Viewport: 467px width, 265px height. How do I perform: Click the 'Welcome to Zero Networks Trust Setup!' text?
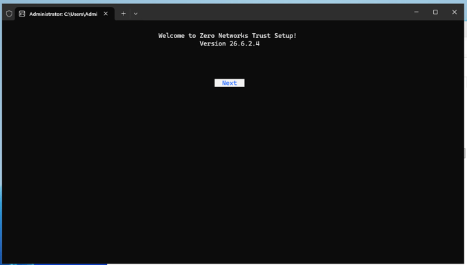(228, 36)
